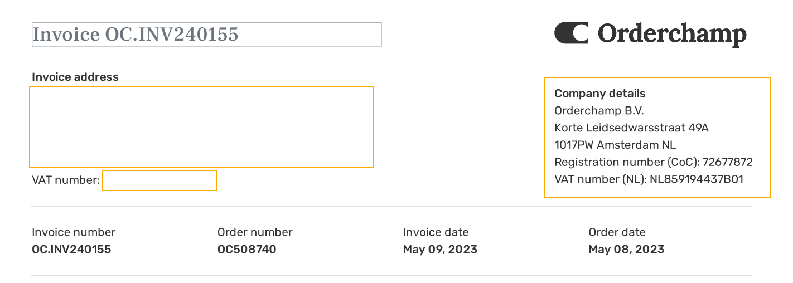Click the VAT number label text
Viewport: 793px width, 283px height.
(x=66, y=180)
